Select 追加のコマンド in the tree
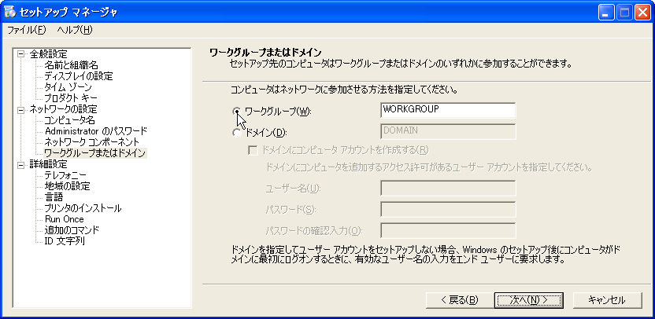The width and height of the screenshot is (655, 319). tap(72, 229)
